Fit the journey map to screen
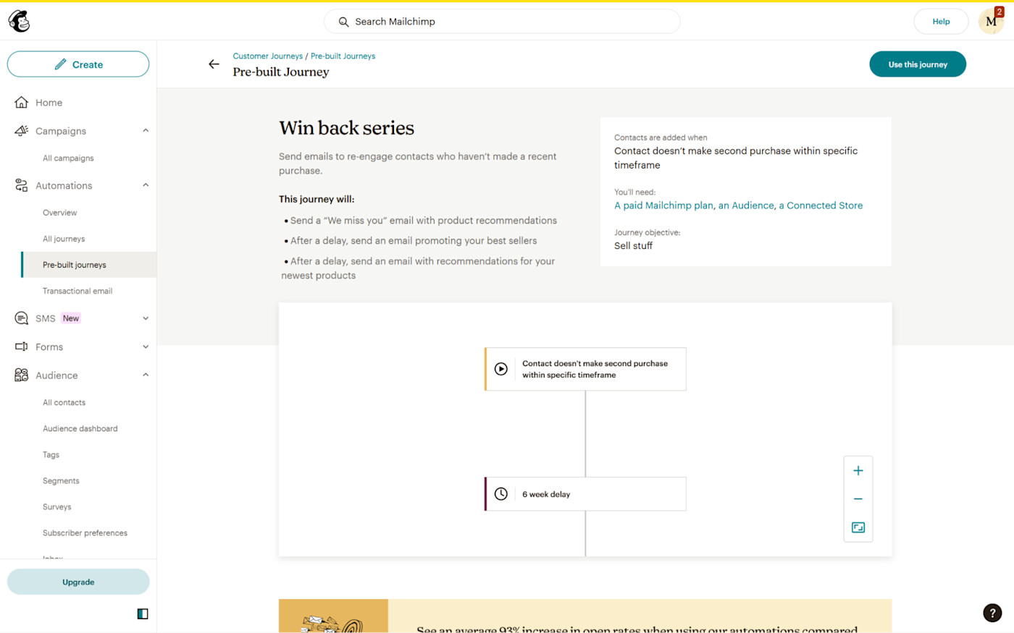This screenshot has height=633, width=1014. point(858,527)
